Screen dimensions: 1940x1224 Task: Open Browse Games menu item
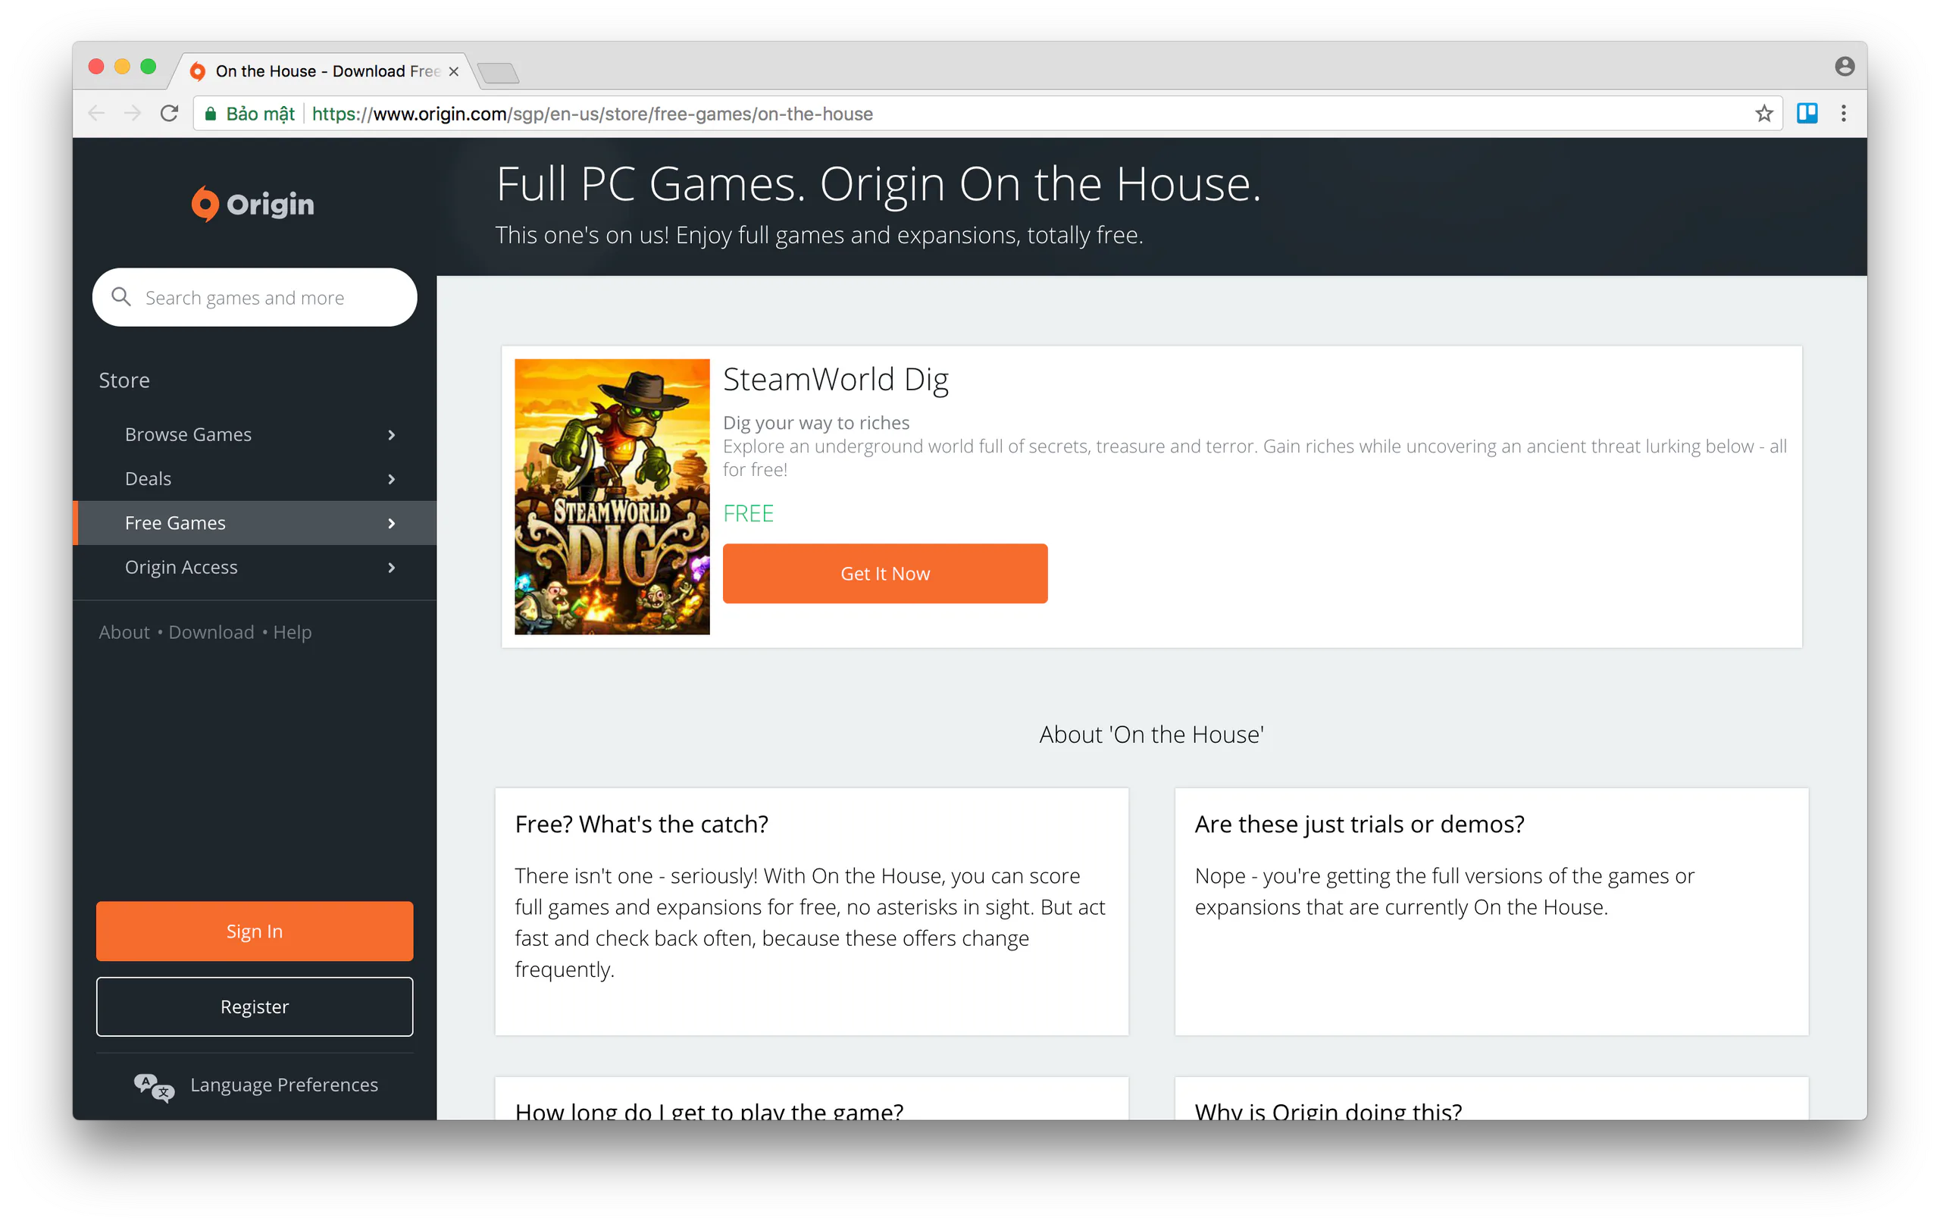(255, 435)
